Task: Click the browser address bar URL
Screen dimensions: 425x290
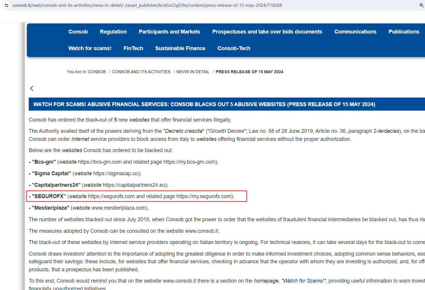Action: tap(147, 5)
